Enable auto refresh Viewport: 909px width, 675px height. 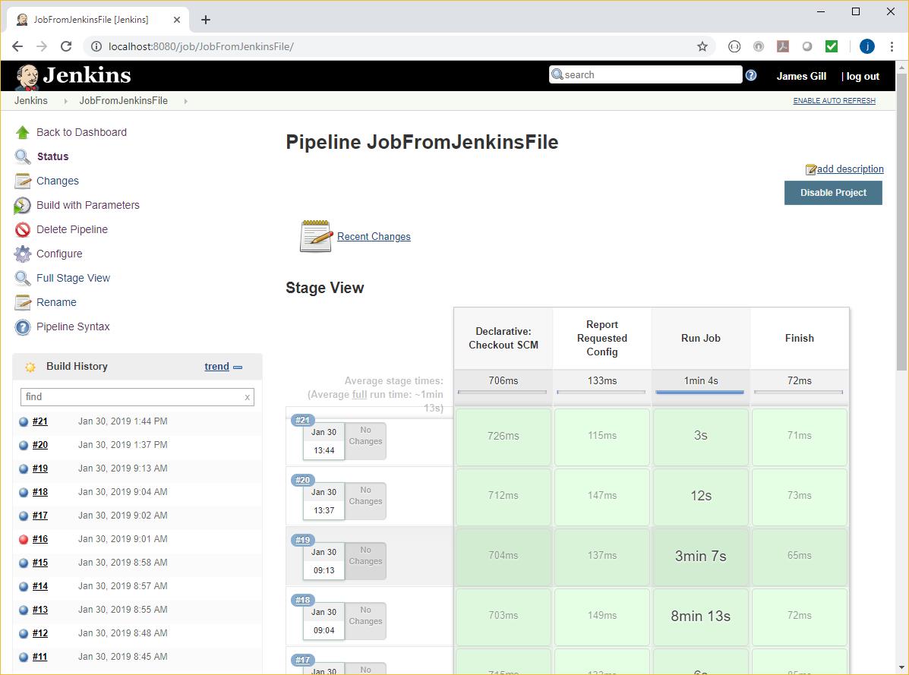[x=834, y=101]
